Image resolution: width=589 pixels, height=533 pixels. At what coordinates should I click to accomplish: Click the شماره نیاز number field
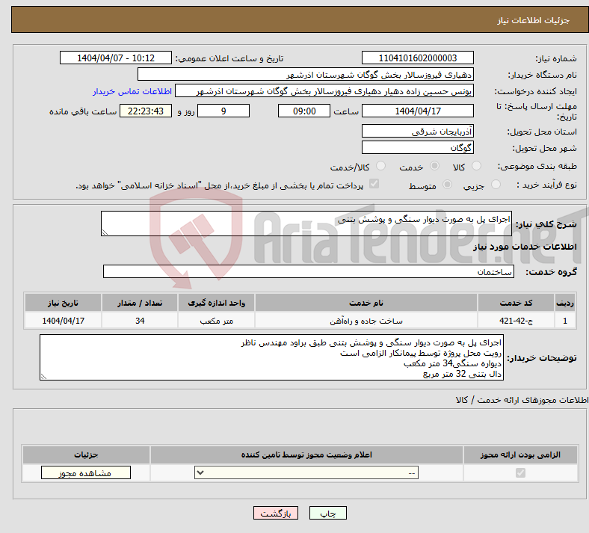[x=417, y=58]
